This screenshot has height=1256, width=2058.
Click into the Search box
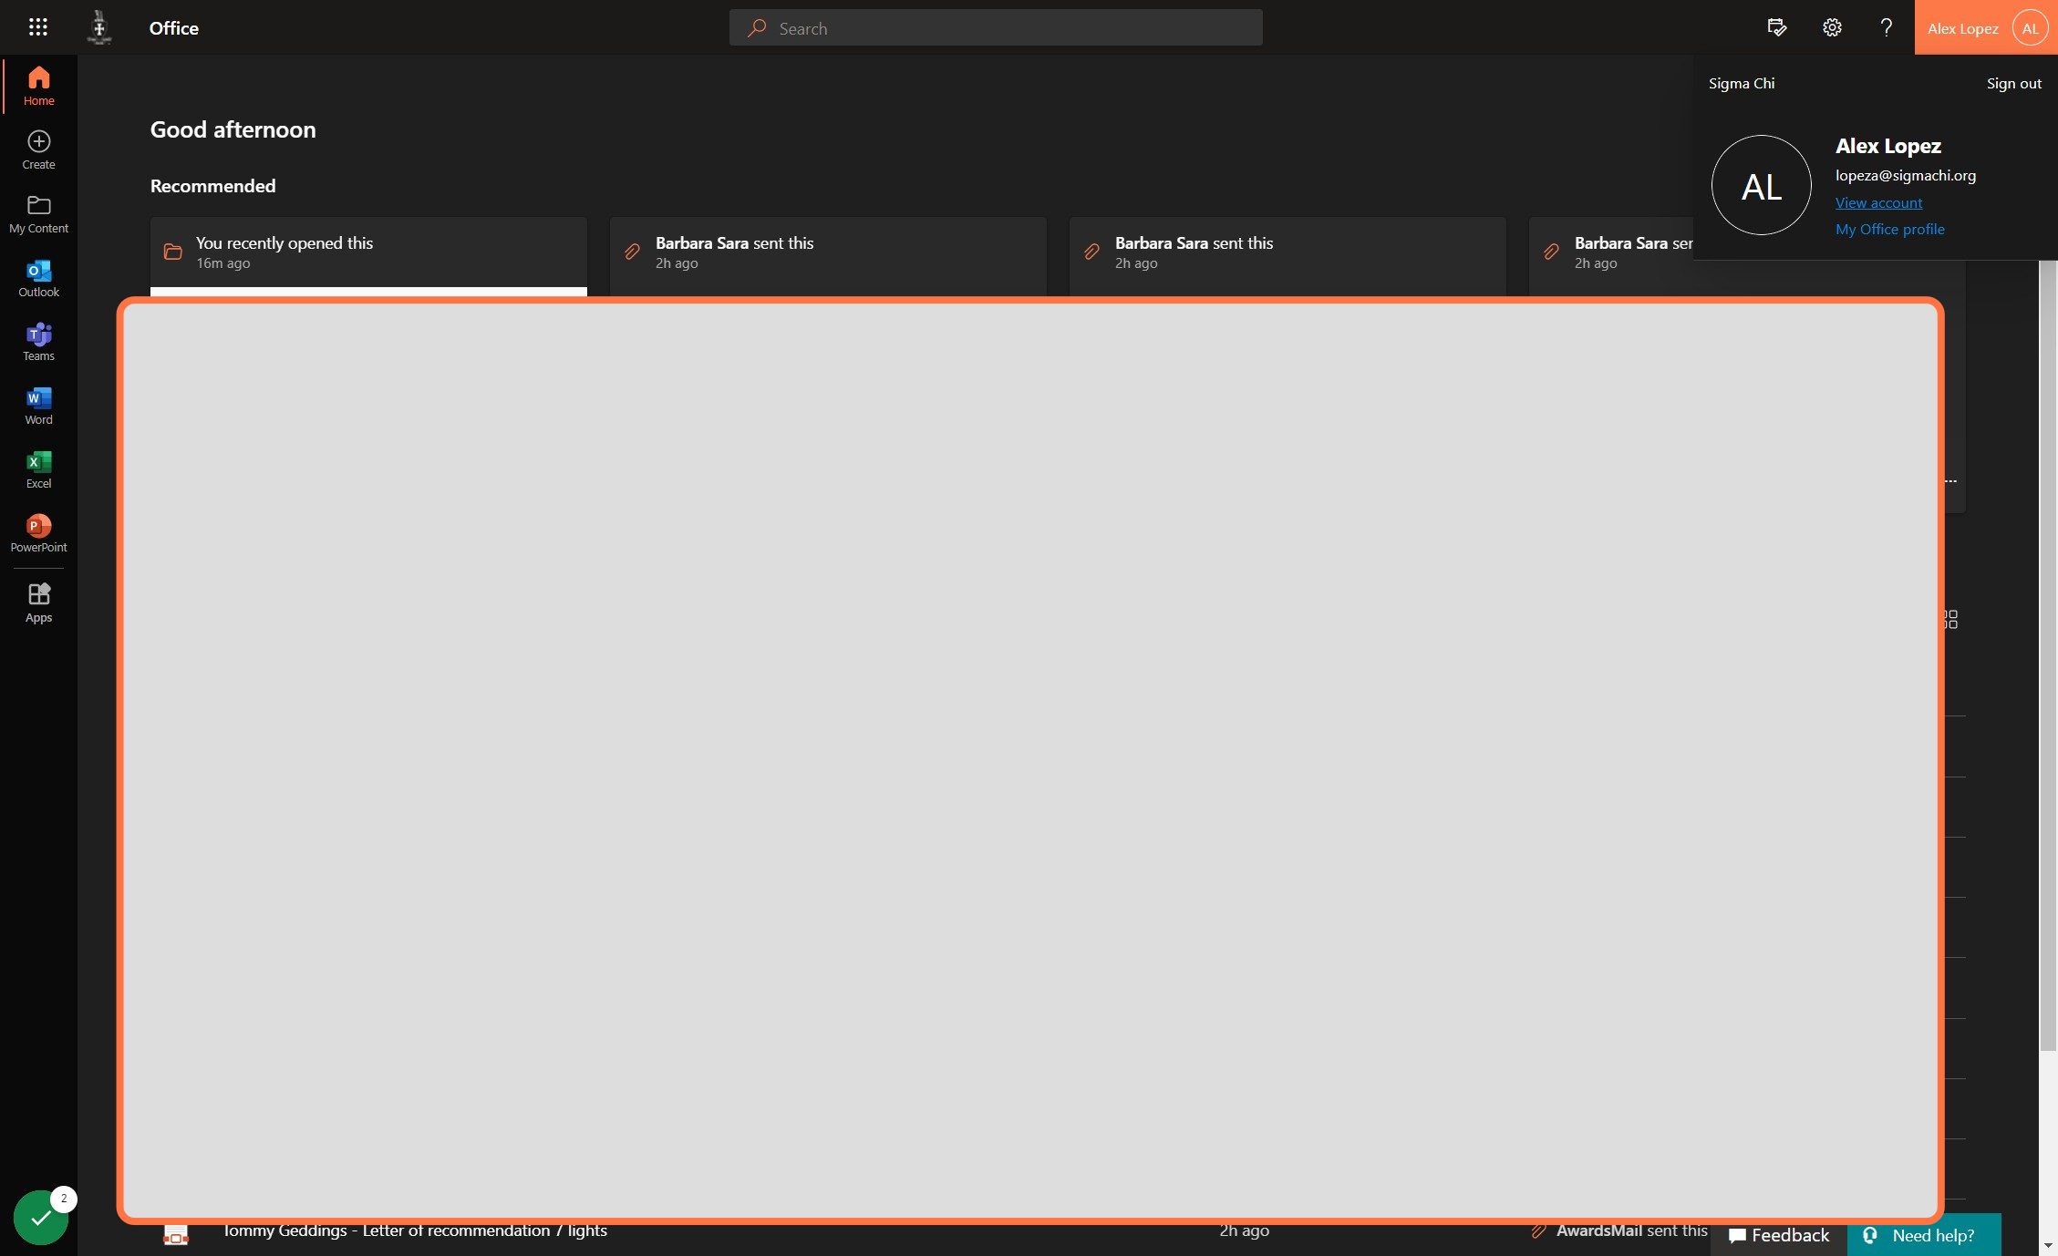tap(996, 28)
